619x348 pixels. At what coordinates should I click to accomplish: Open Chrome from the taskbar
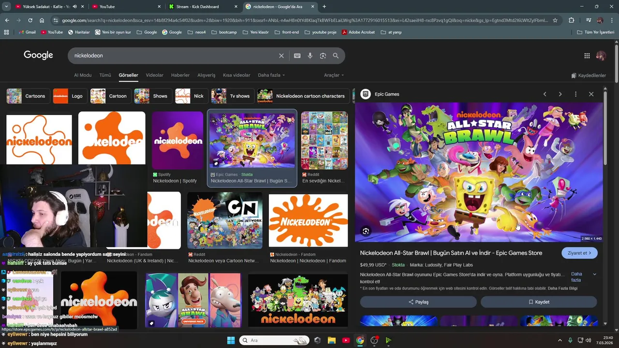pyautogui.click(x=360, y=340)
